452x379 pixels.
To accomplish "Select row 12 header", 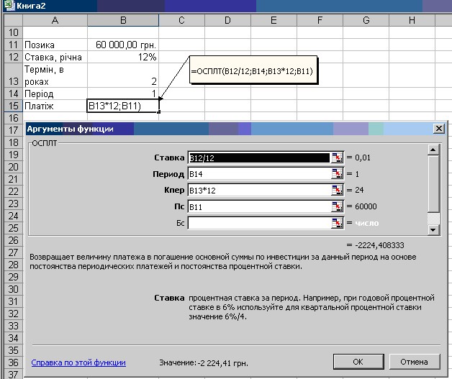I will [x=13, y=57].
